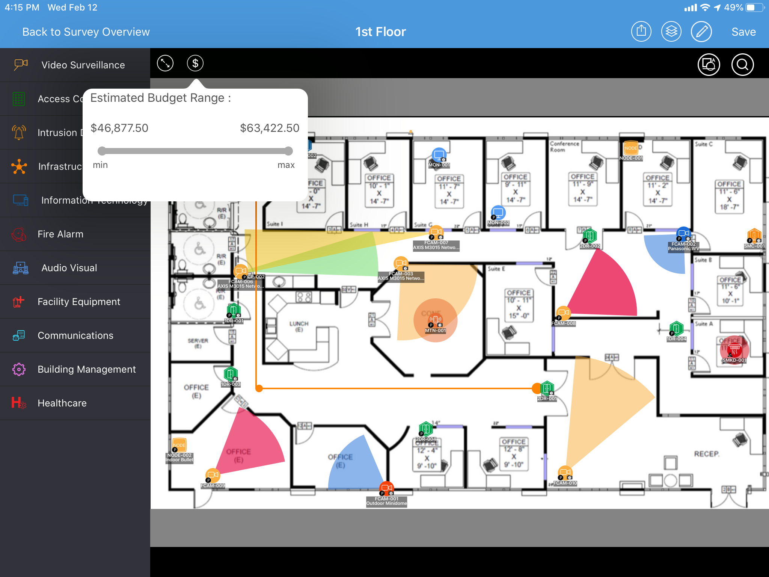Click the dollar sign budget icon

click(195, 63)
